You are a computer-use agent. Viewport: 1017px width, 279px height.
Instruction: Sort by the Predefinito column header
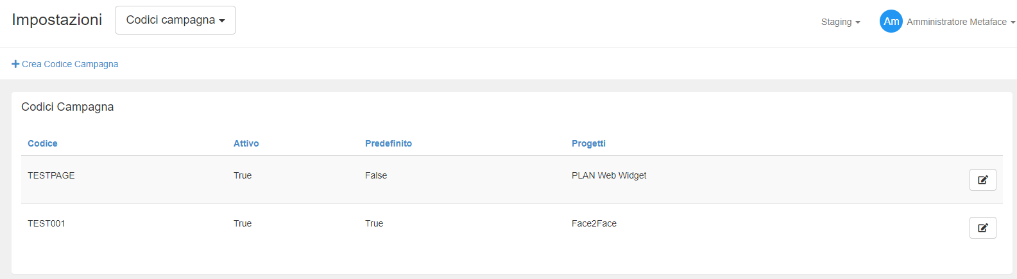coord(388,143)
